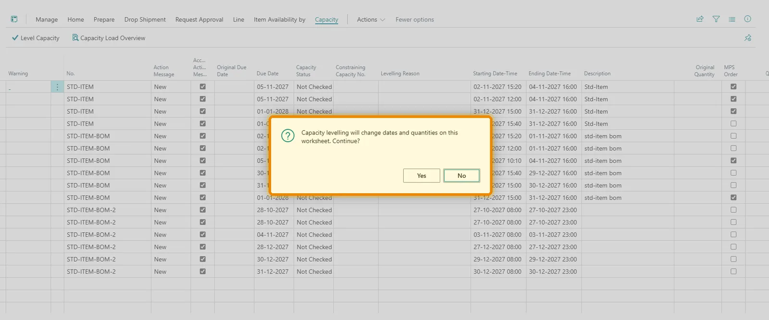Select ending time 30-12-2027 16:00
The width and height of the screenshot is (769, 320).
pos(553,185)
